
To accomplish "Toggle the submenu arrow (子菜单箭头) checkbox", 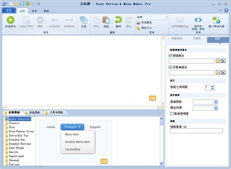I will click(x=171, y=67).
